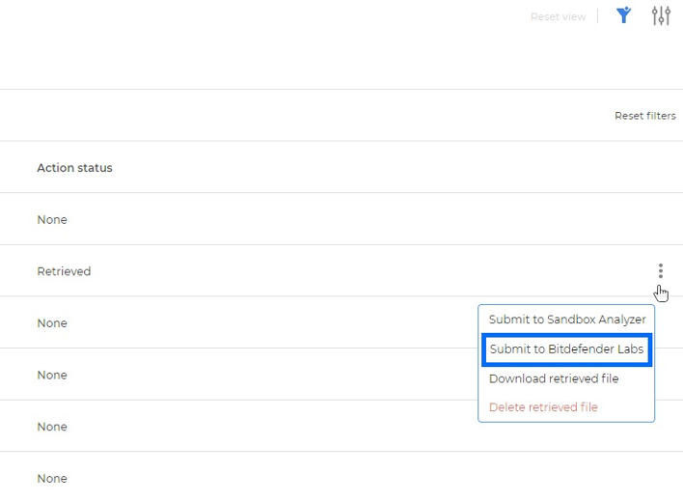The width and height of the screenshot is (683, 502).
Task: Select the first None status row
Action: pyautogui.click(x=52, y=220)
